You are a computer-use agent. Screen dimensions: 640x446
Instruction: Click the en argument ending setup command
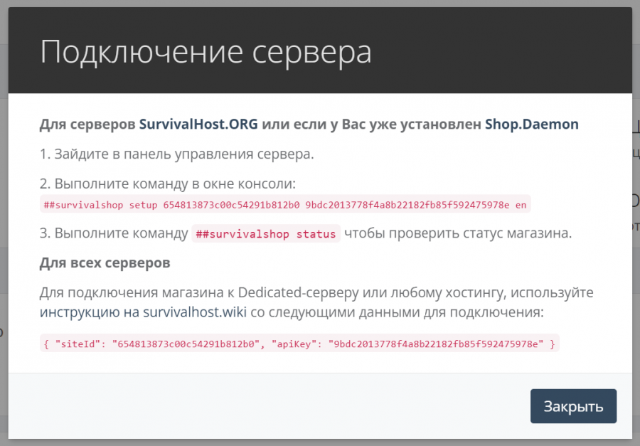pyautogui.click(x=521, y=205)
